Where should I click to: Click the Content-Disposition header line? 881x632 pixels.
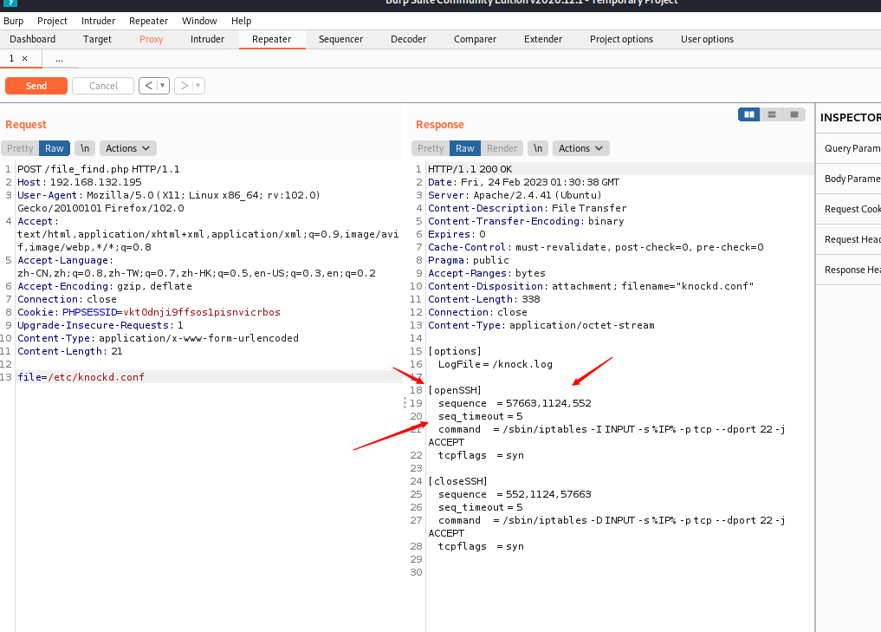[591, 286]
